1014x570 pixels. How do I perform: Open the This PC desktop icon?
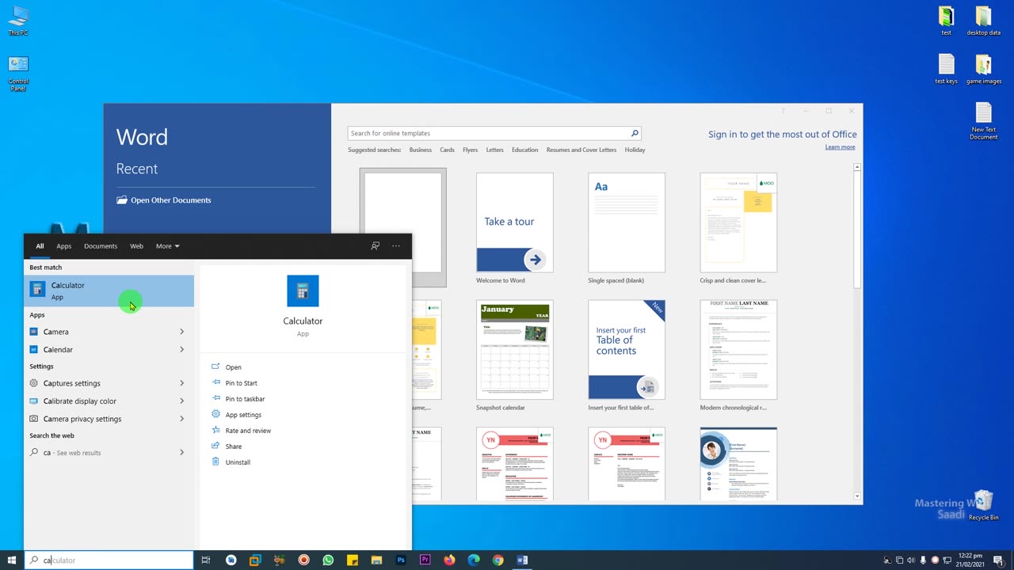[x=18, y=21]
